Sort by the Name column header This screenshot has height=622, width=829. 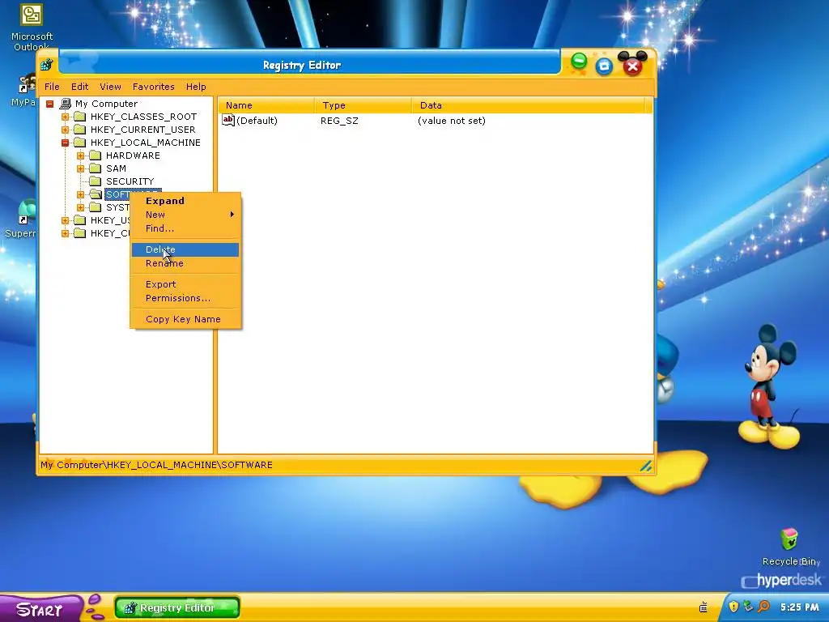coord(266,105)
